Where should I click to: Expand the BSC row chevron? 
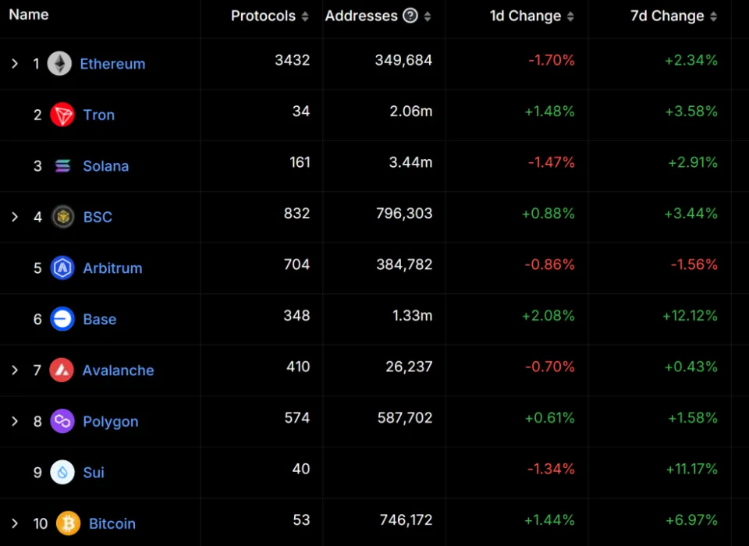click(15, 217)
